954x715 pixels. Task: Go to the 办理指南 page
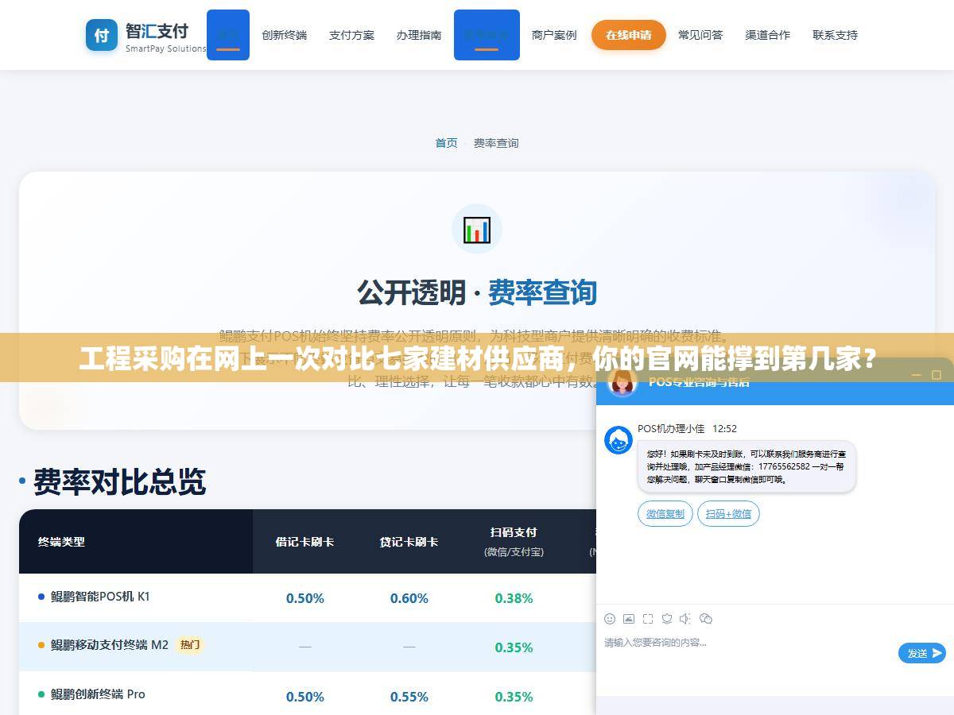pyautogui.click(x=419, y=35)
